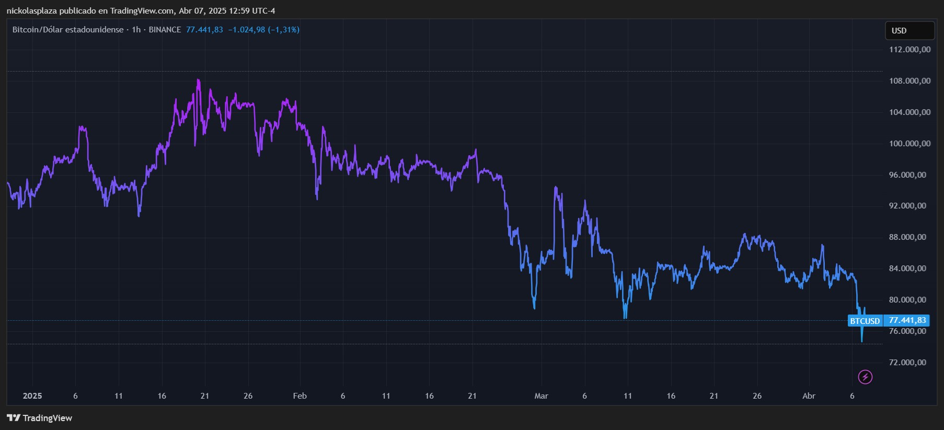Click the Bitcoin/Dólar estadounidense symbol title
This screenshot has height=430, width=944.
click(x=68, y=30)
